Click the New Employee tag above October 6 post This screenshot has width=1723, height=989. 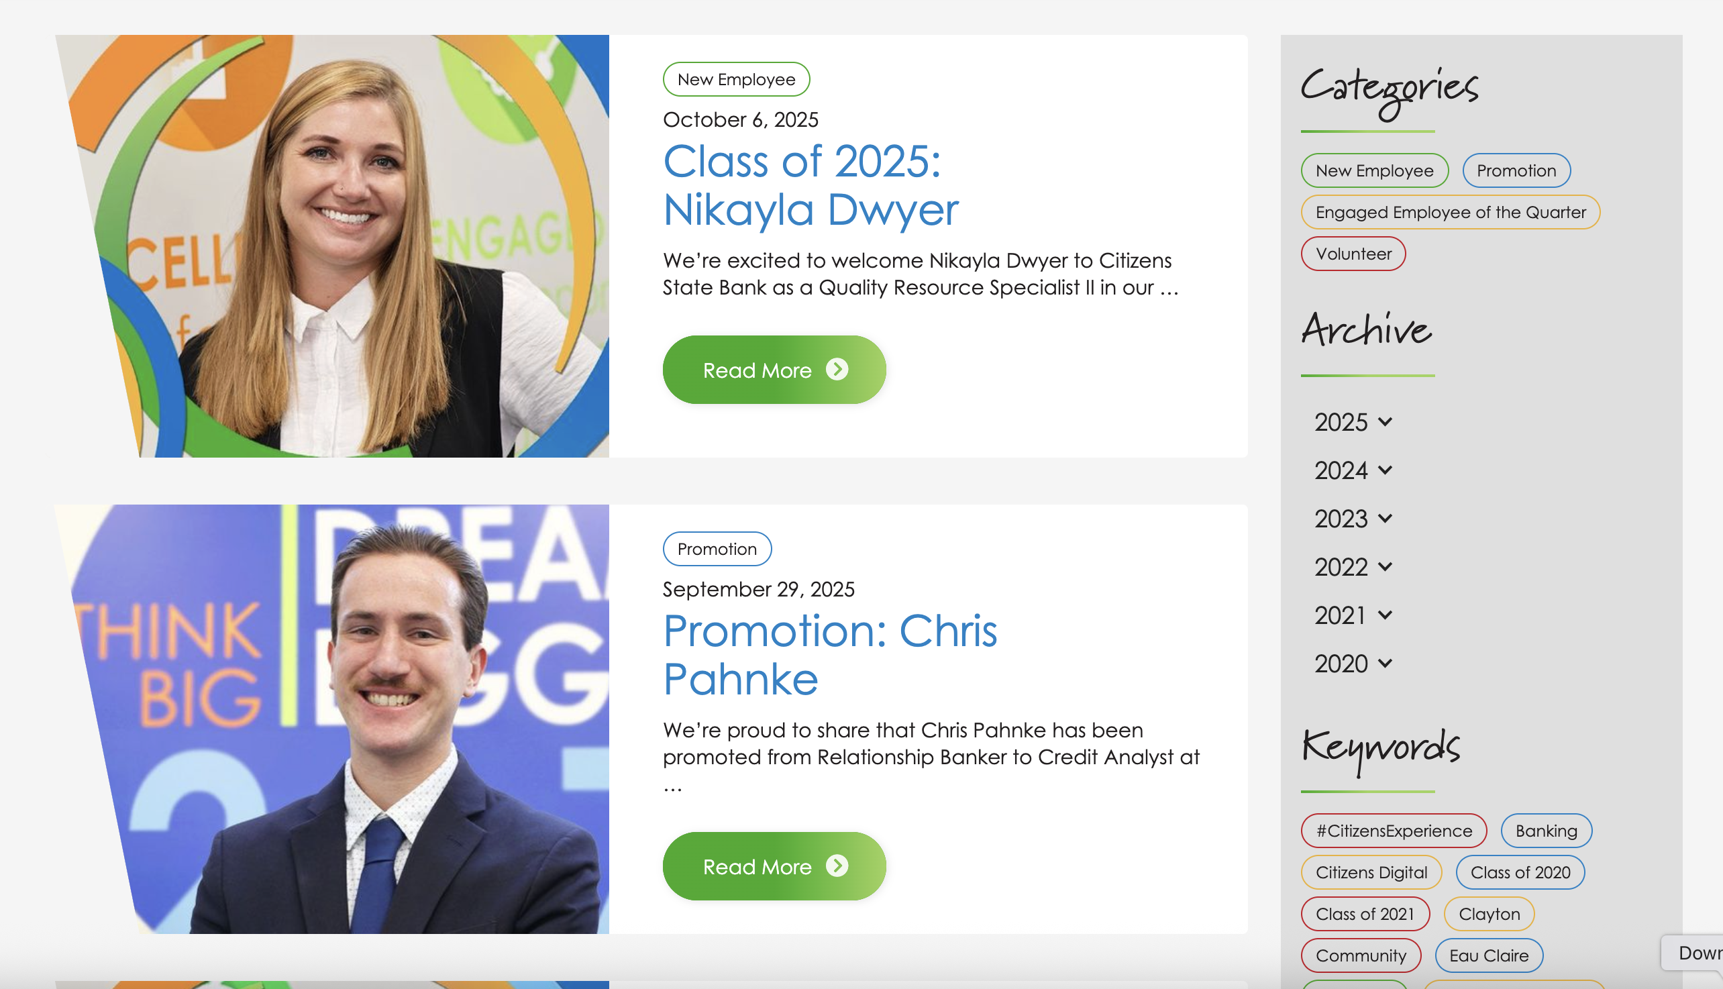pos(736,79)
